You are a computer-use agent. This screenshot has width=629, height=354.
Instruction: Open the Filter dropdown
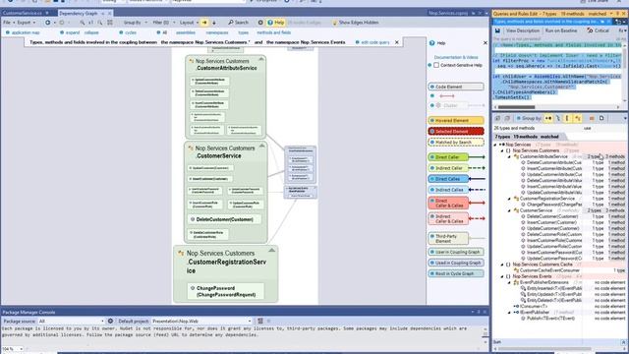(x=164, y=23)
